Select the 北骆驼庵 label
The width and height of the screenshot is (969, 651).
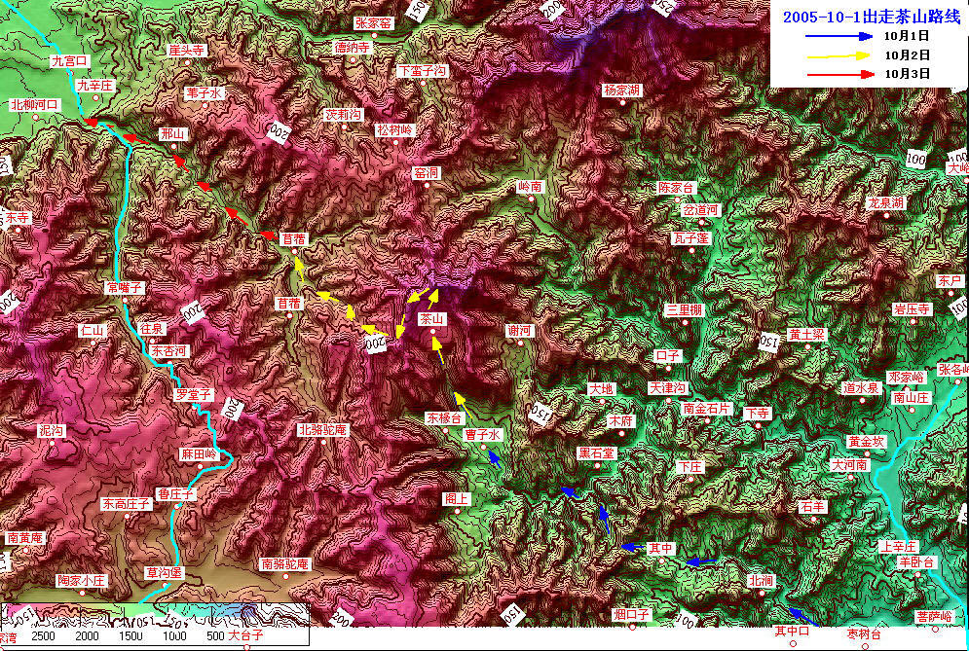(322, 429)
